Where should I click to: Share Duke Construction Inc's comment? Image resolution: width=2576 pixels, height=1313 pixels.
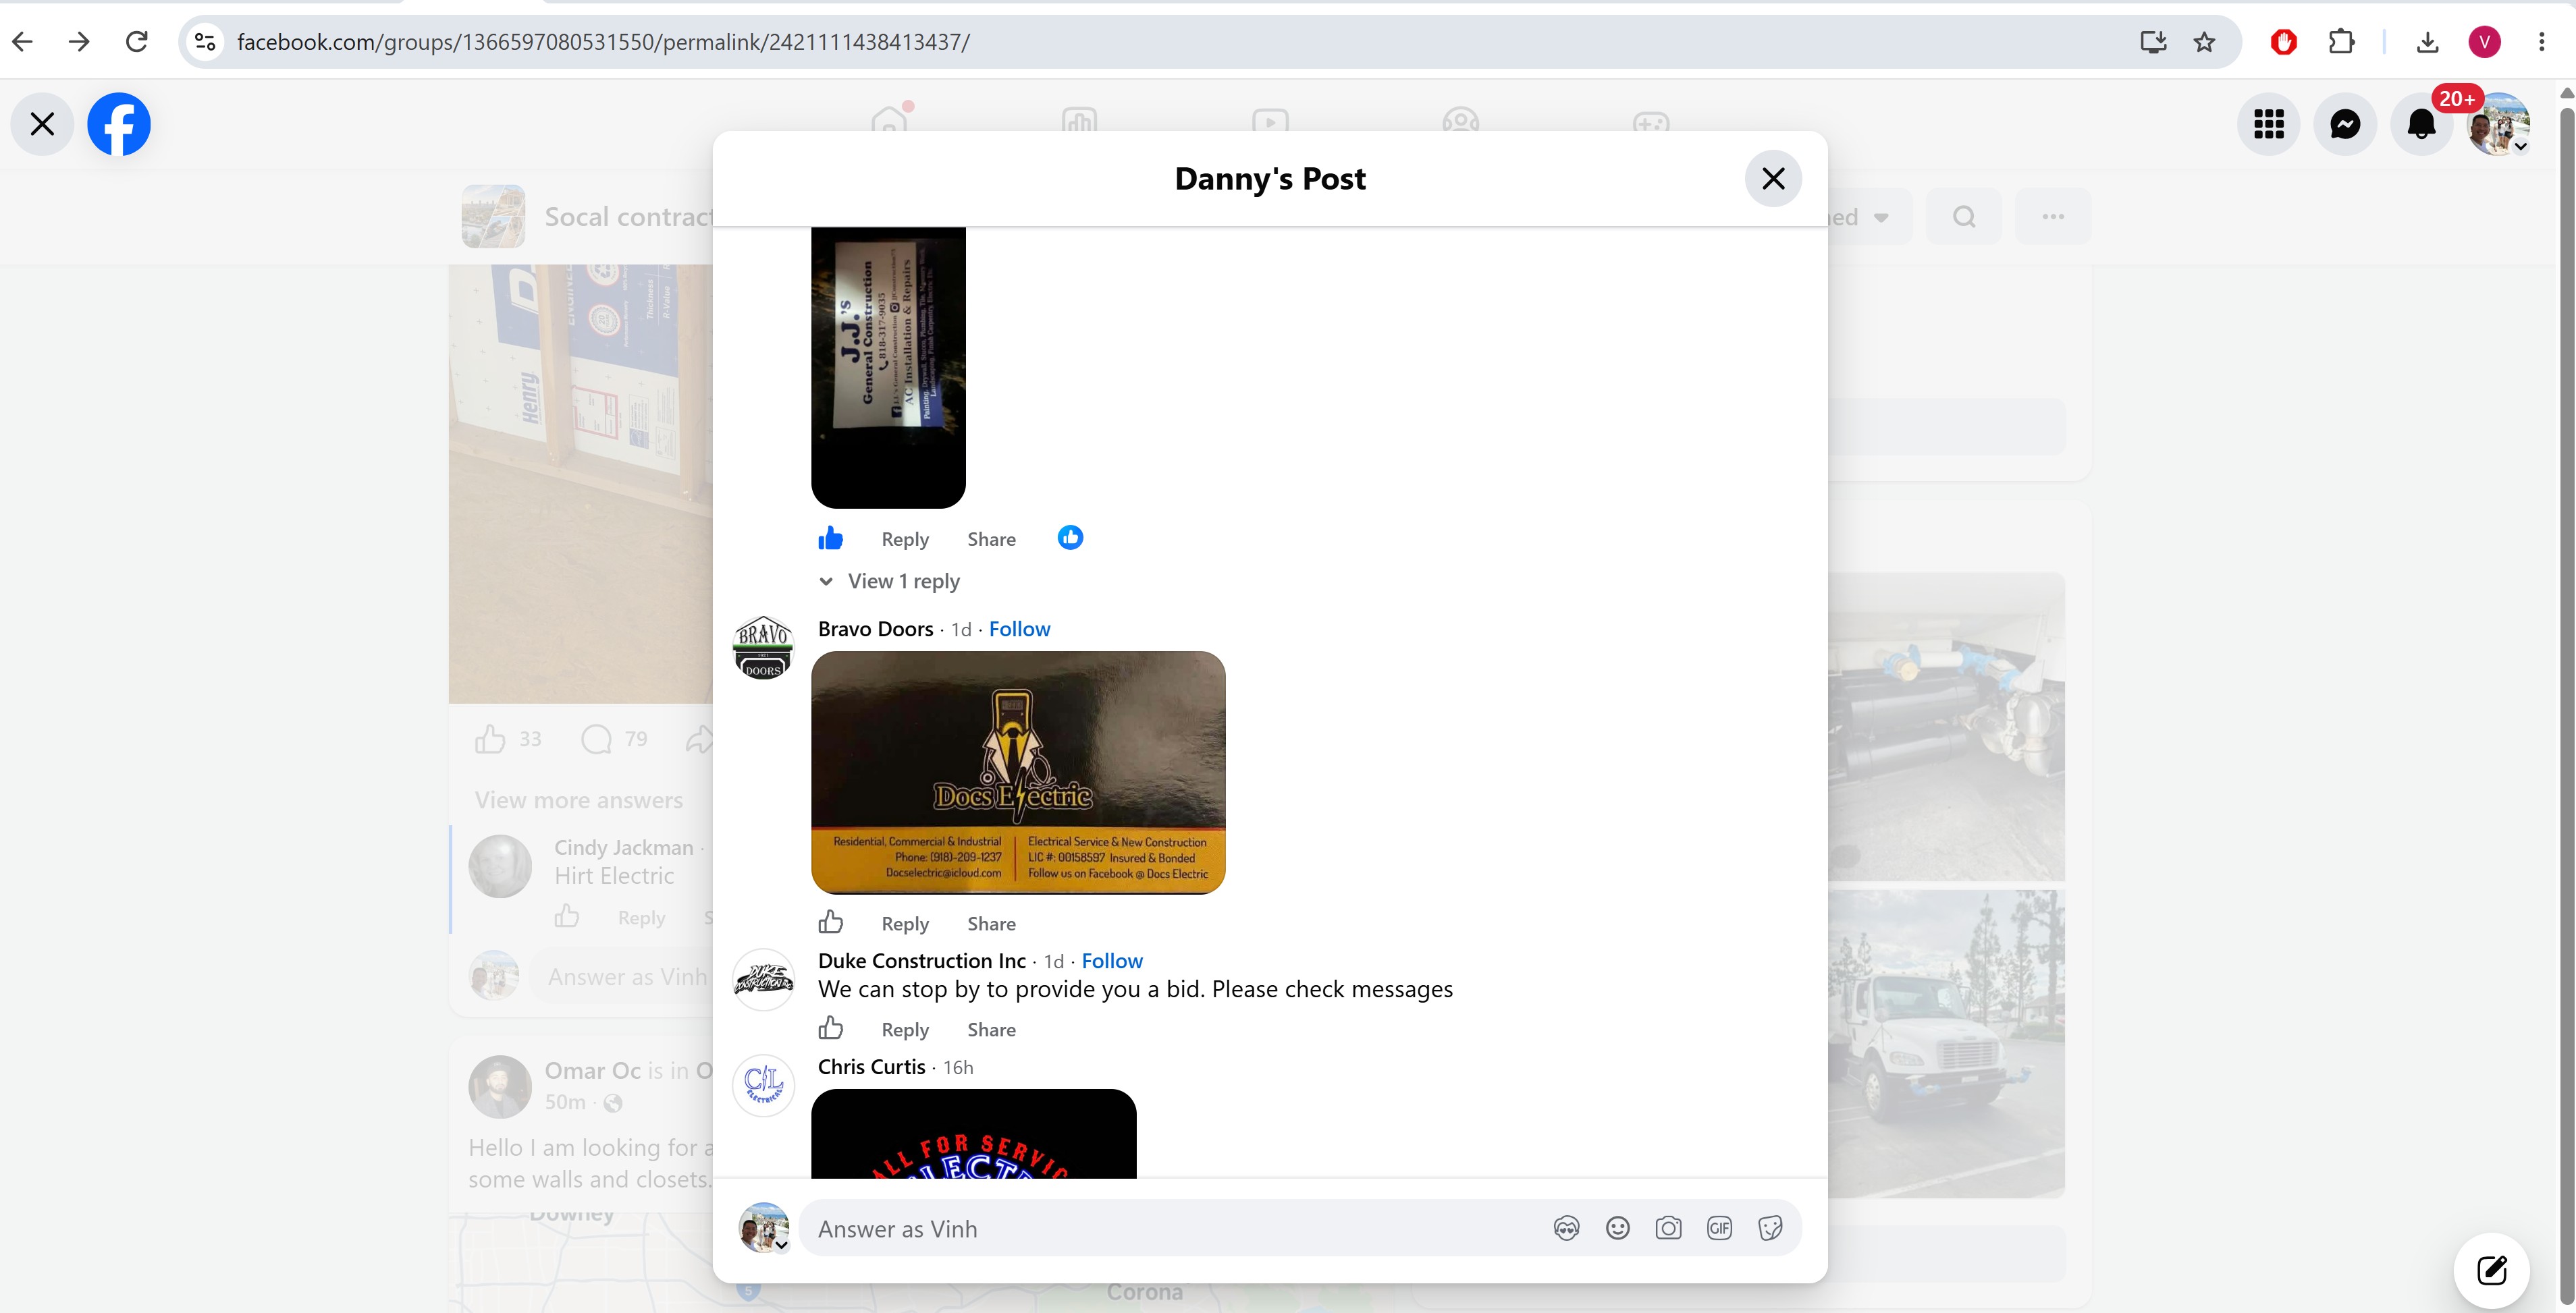pyautogui.click(x=991, y=1030)
